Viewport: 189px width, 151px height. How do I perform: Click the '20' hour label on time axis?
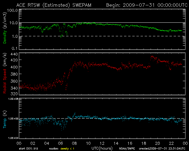(x=157, y=143)
